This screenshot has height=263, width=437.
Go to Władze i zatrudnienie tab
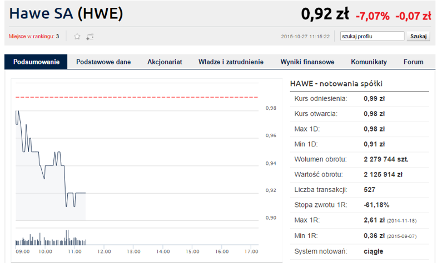click(x=231, y=62)
